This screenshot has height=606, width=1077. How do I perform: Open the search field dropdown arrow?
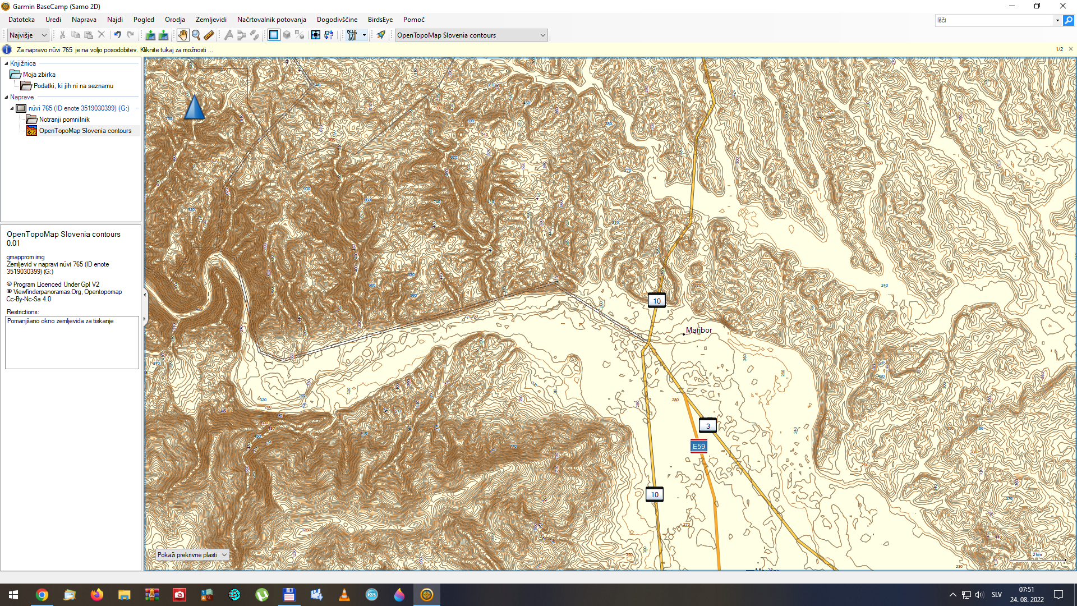click(1057, 20)
